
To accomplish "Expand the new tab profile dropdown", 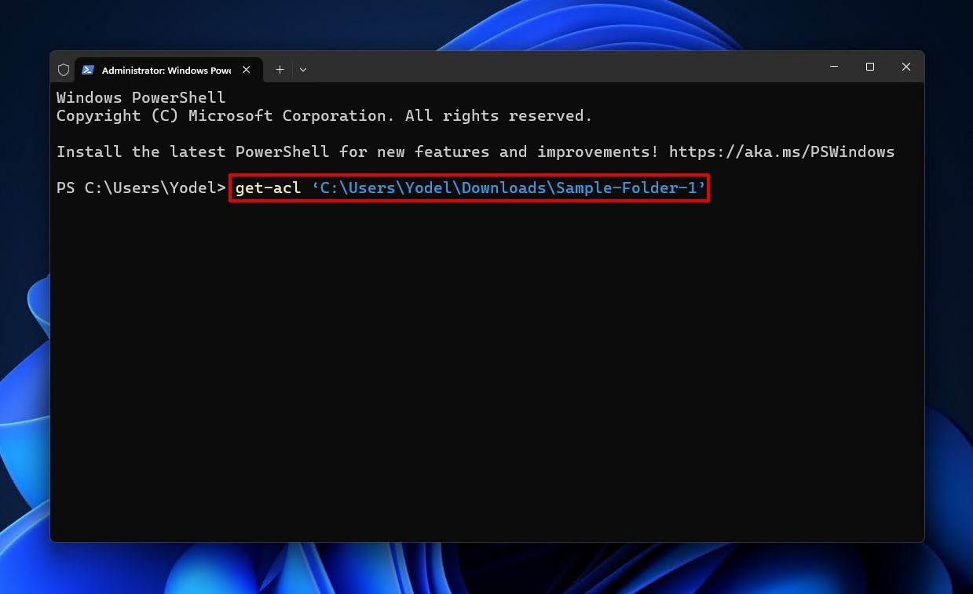I will point(303,70).
